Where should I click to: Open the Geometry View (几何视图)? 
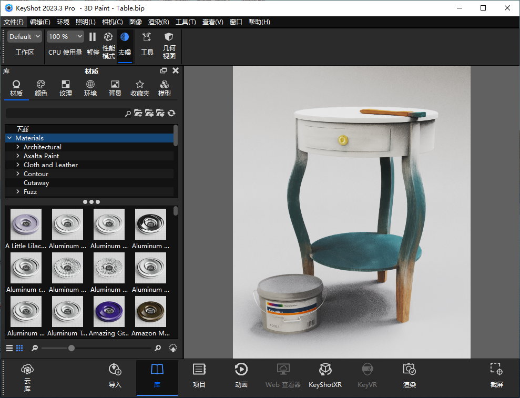[x=169, y=46]
